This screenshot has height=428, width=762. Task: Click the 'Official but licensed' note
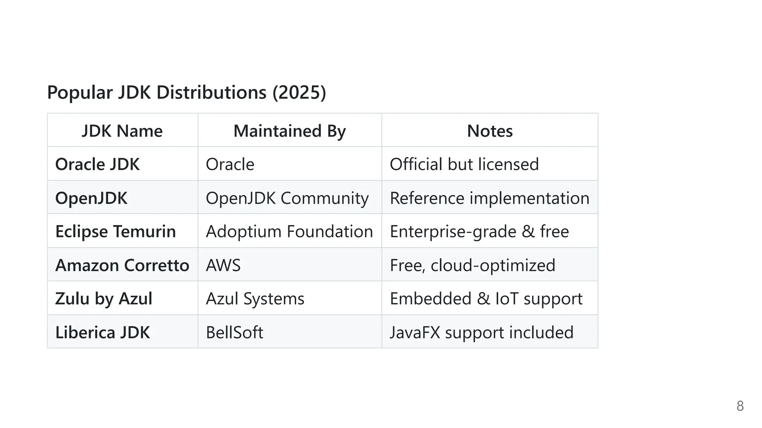click(490, 164)
